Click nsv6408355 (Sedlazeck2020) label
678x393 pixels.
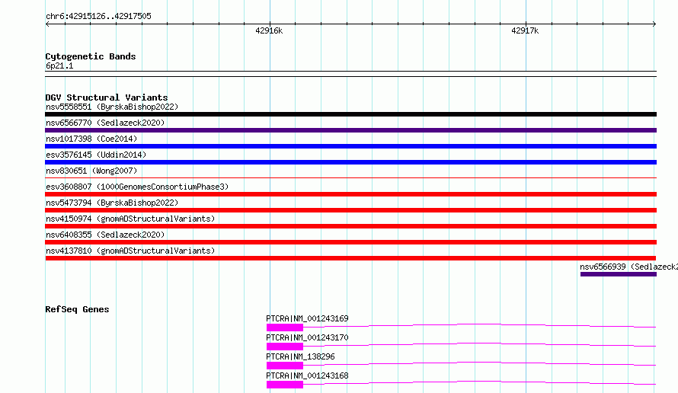tap(105, 235)
